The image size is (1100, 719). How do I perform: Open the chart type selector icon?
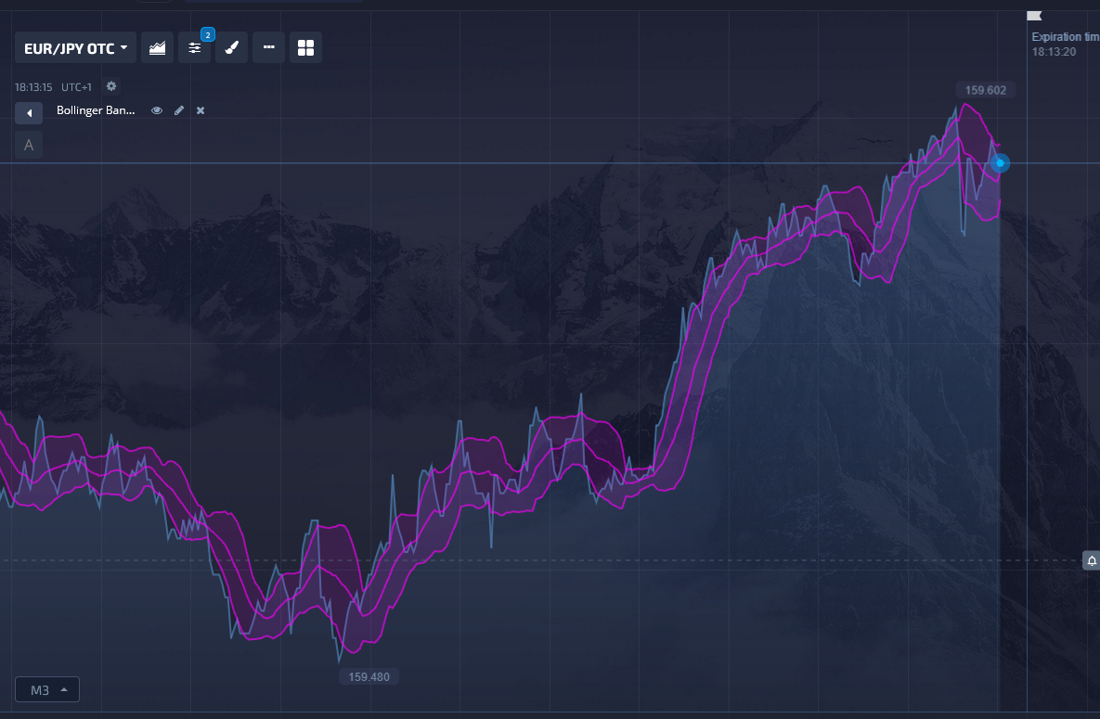(157, 47)
